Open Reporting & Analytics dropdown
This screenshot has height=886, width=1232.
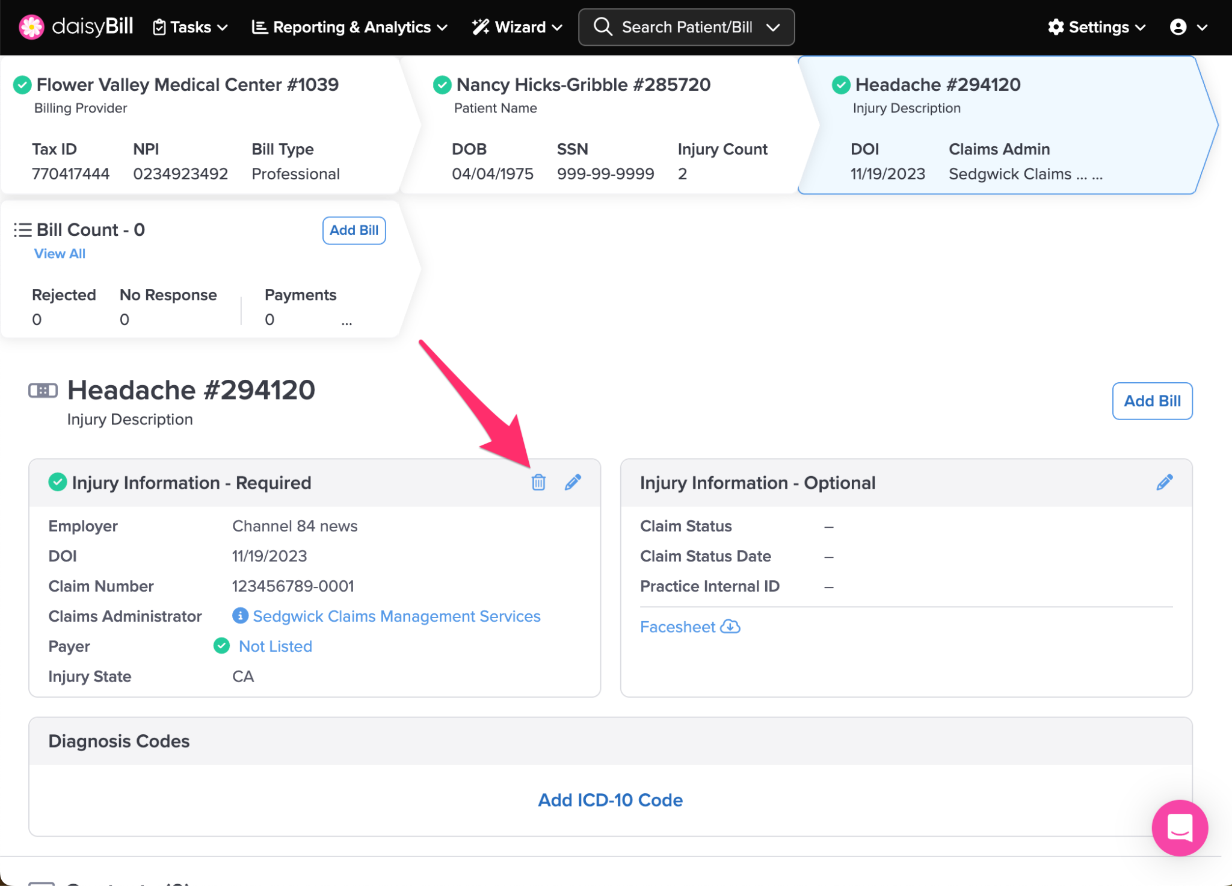[350, 27]
